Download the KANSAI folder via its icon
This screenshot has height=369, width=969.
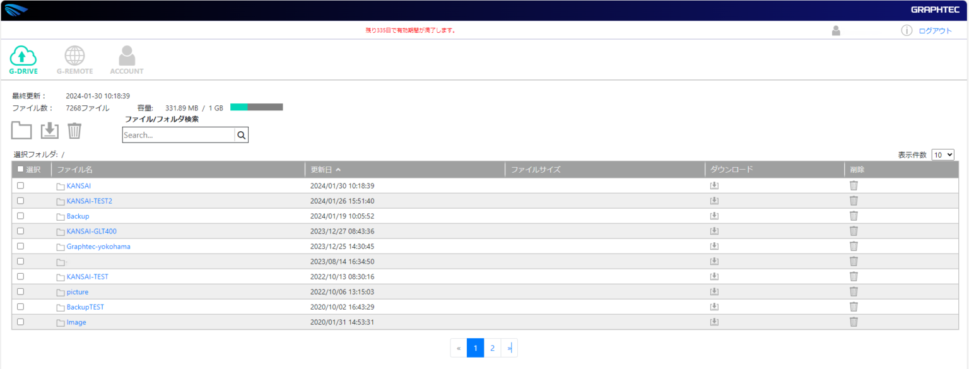pyautogui.click(x=714, y=185)
